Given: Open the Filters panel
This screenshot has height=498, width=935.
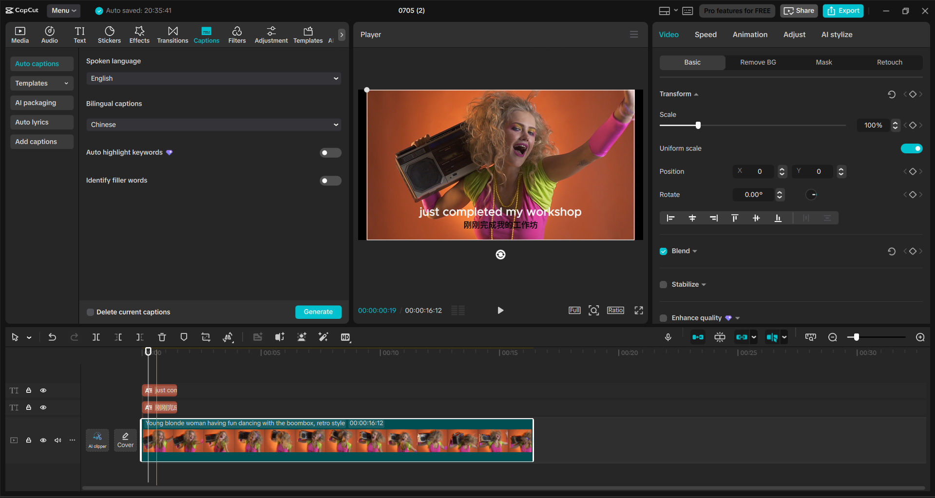Looking at the screenshot, I should click(x=237, y=35).
